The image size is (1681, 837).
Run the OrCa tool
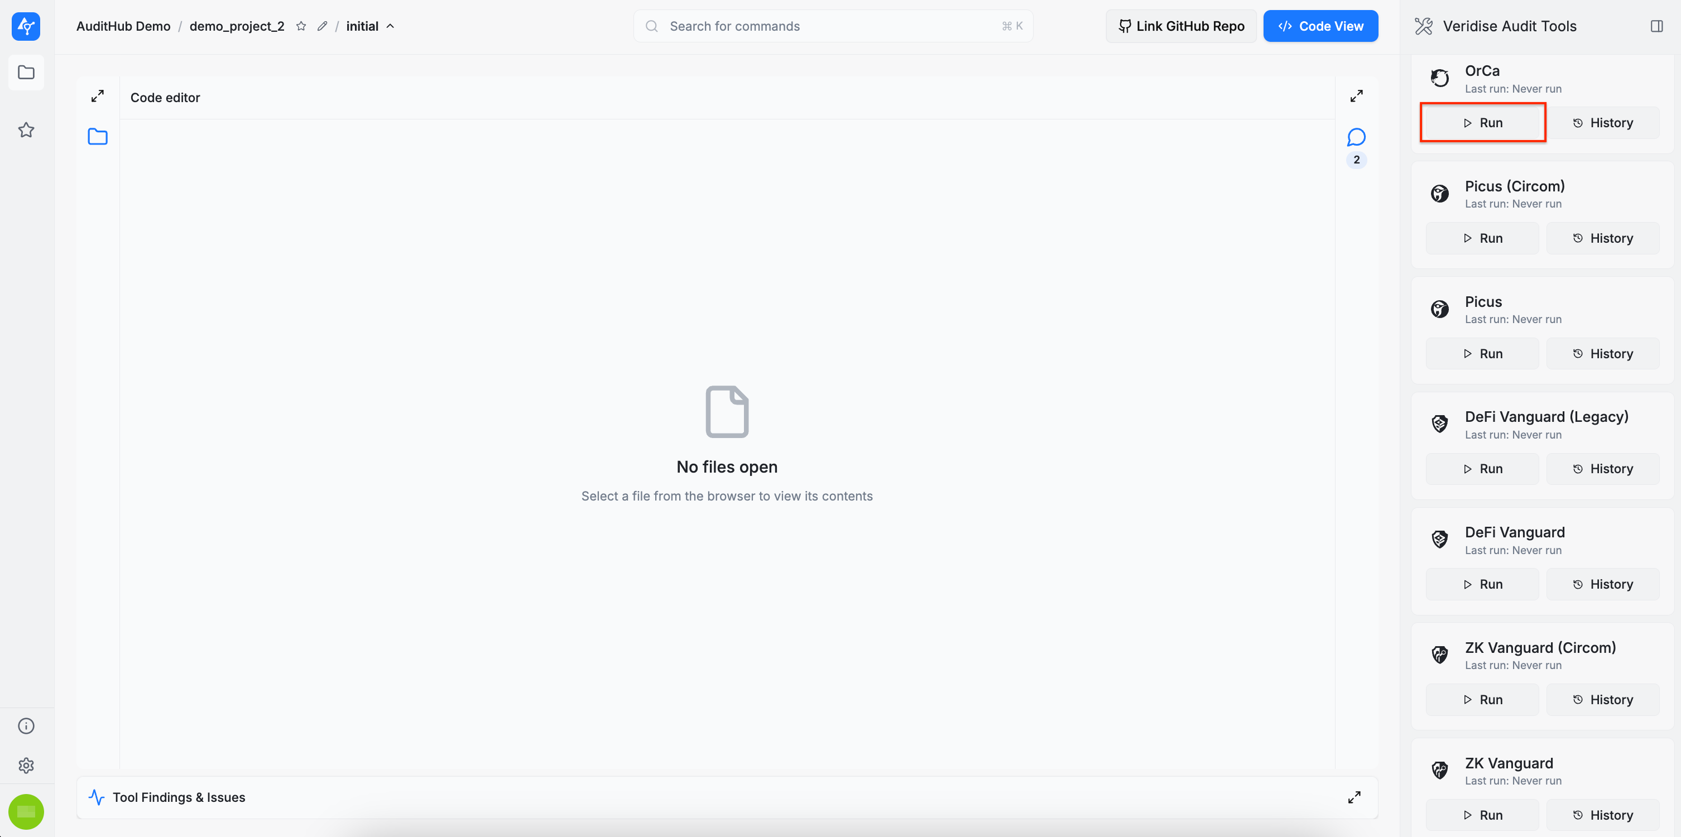click(x=1483, y=123)
